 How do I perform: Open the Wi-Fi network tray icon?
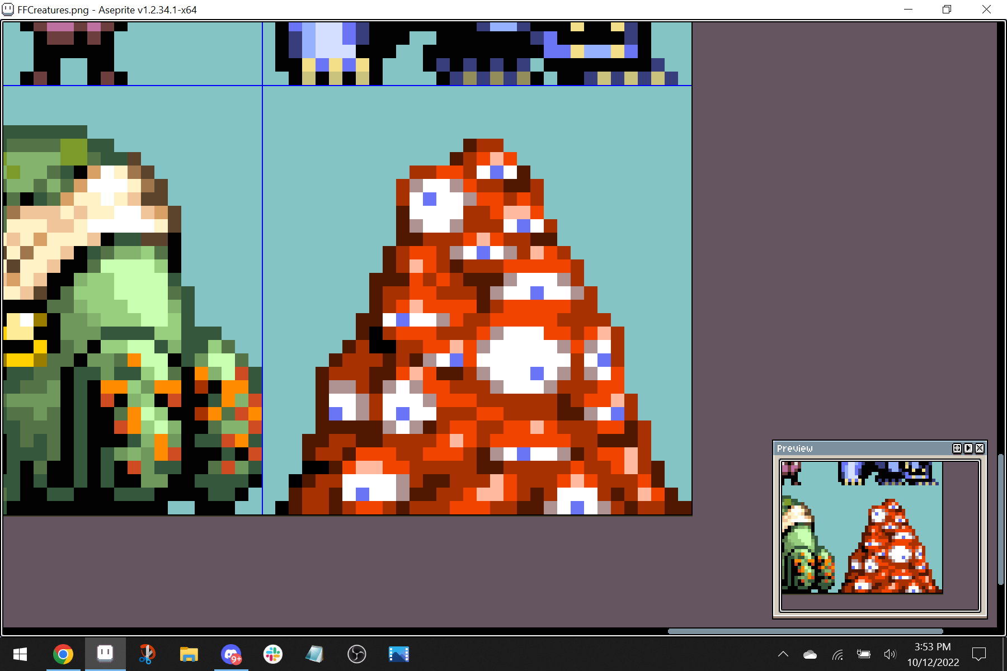tap(837, 655)
